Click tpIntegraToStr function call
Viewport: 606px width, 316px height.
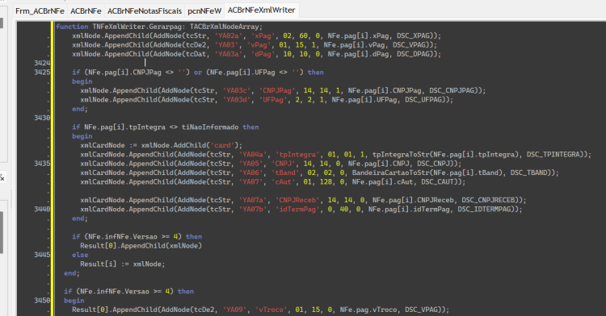[x=401, y=155]
